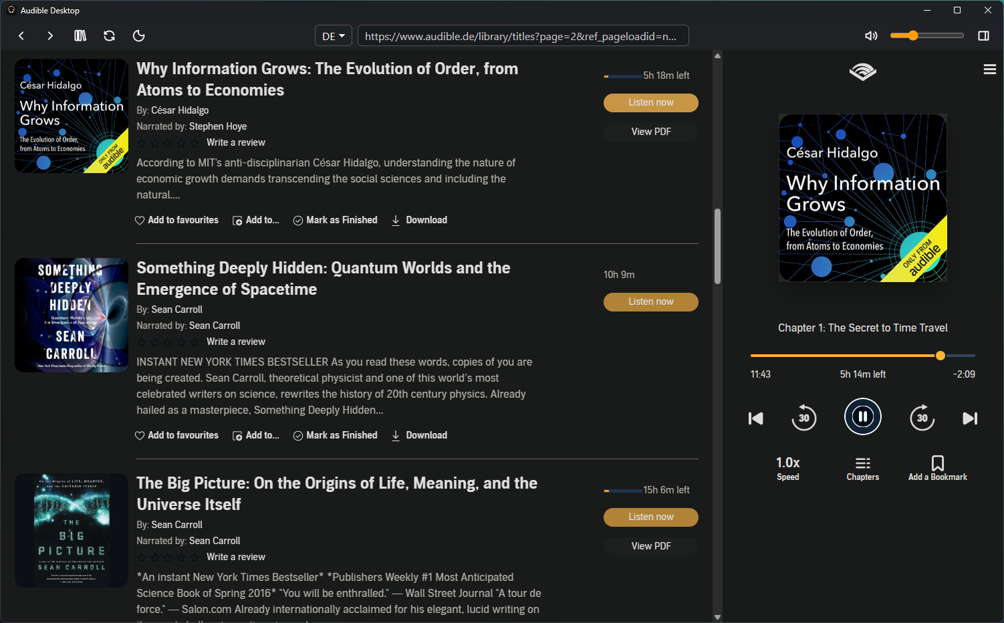The image size is (1004, 623).
Task: Open the Chapters list
Action: 862,469
